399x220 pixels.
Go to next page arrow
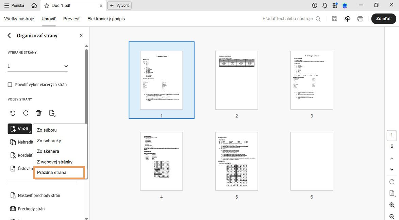[x=392, y=169]
